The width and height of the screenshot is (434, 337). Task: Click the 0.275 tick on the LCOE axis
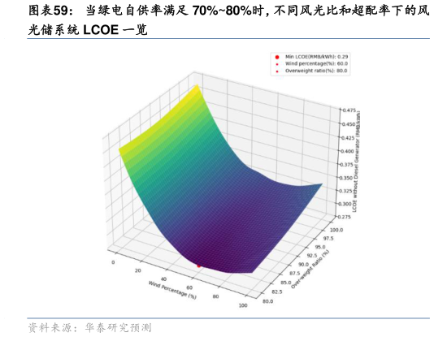click(x=345, y=217)
